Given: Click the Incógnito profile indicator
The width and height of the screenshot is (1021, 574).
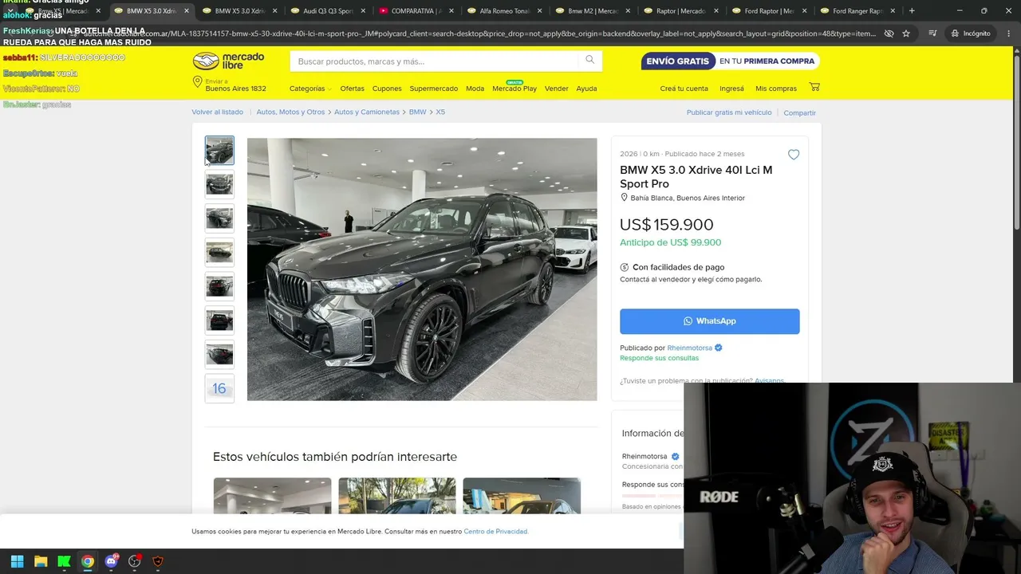Looking at the screenshot, I should tap(971, 33).
